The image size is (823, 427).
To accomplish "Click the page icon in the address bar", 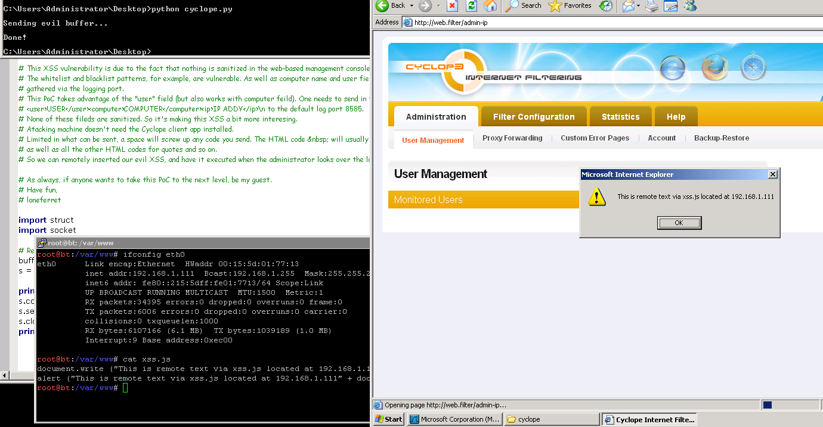I will point(408,23).
